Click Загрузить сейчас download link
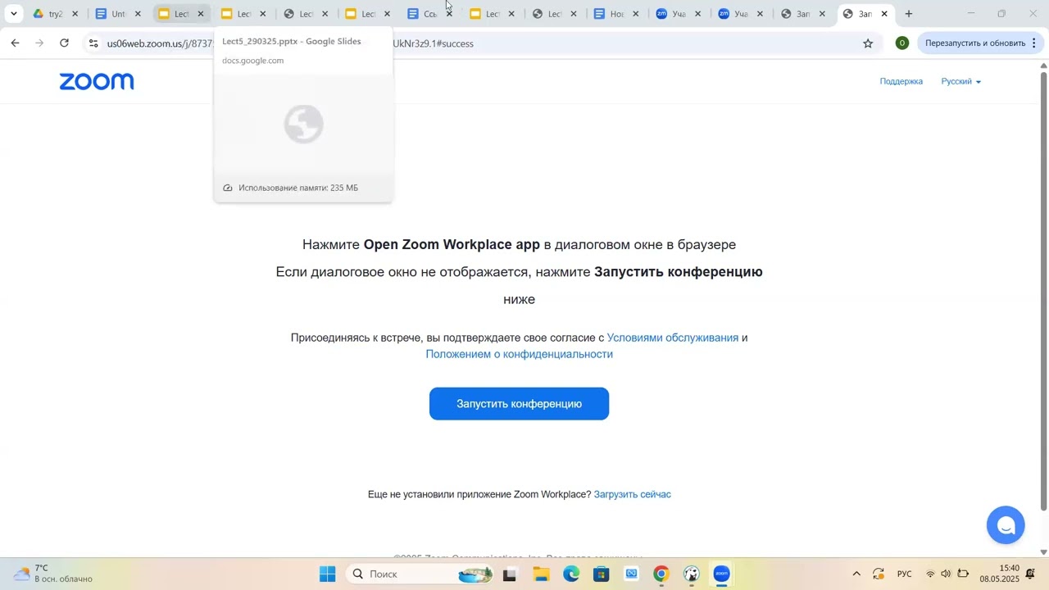The image size is (1049, 590). pos(632,494)
